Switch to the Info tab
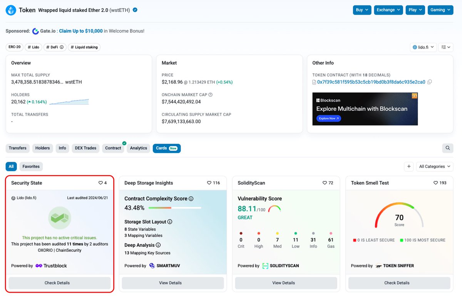This screenshot has width=462, height=296. coord(62,148)
